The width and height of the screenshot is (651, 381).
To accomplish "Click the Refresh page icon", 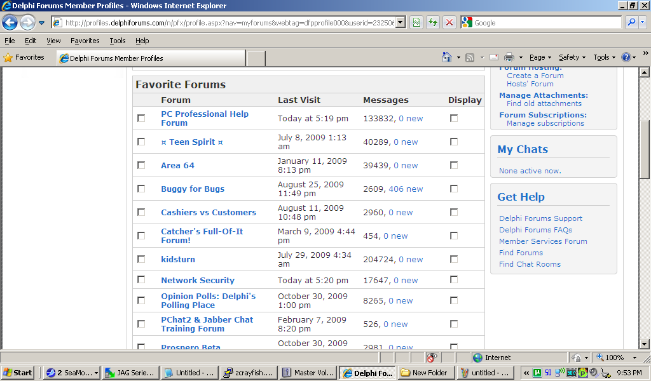I will click(433, 23).
